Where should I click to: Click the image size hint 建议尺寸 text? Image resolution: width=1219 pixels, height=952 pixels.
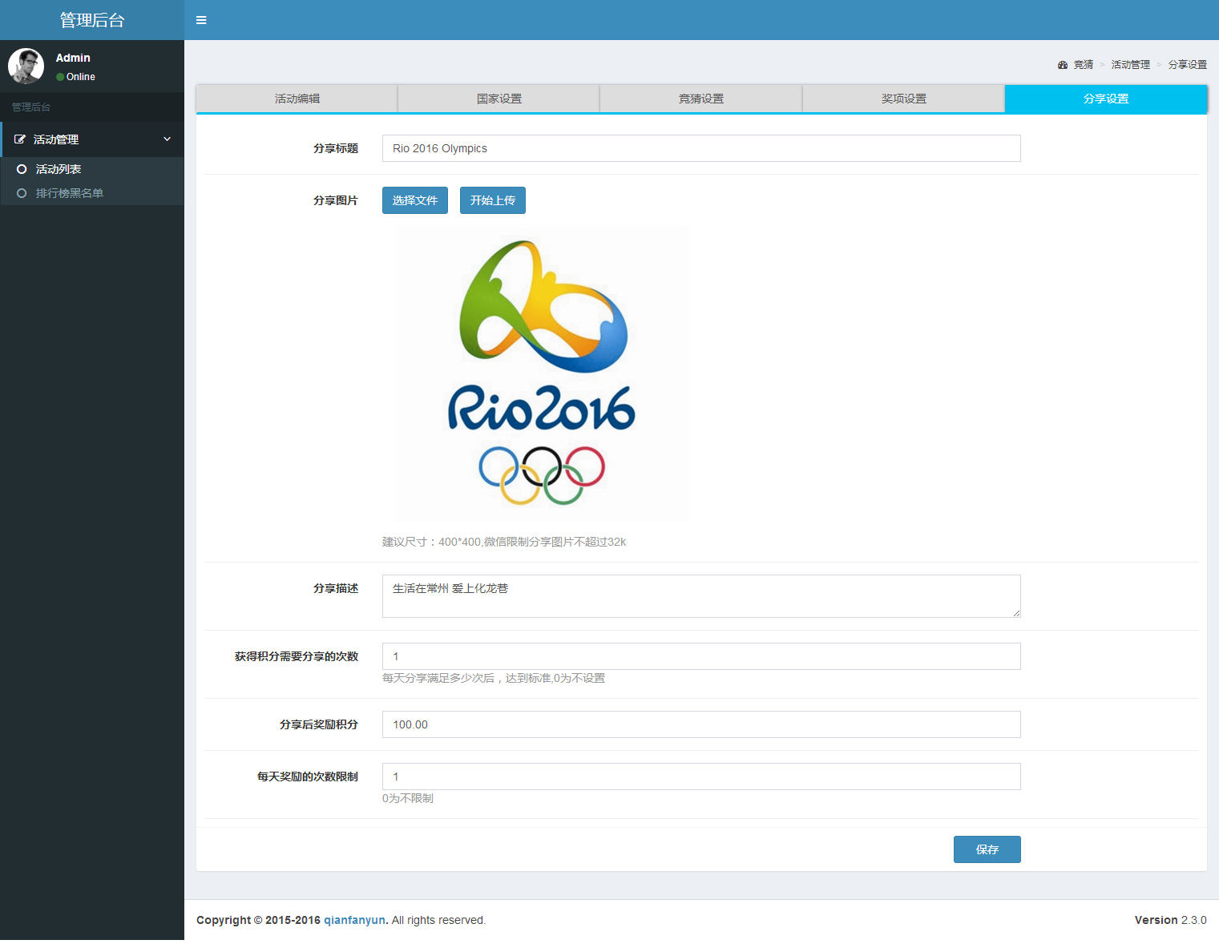pyautogui.click(x=504, y=542)
